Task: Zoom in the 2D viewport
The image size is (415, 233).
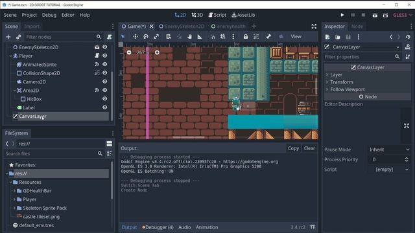Action: click(157, 52)
